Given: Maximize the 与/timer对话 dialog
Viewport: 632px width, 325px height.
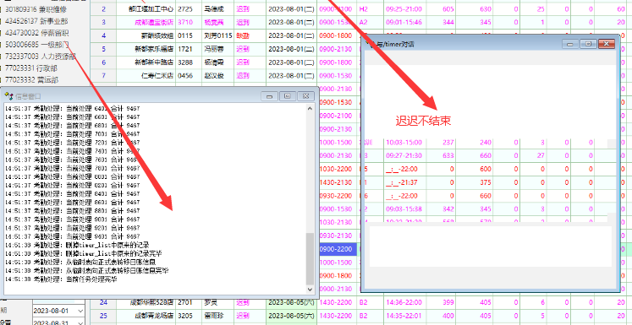Looking at the screenshot, I should [588, 44].
